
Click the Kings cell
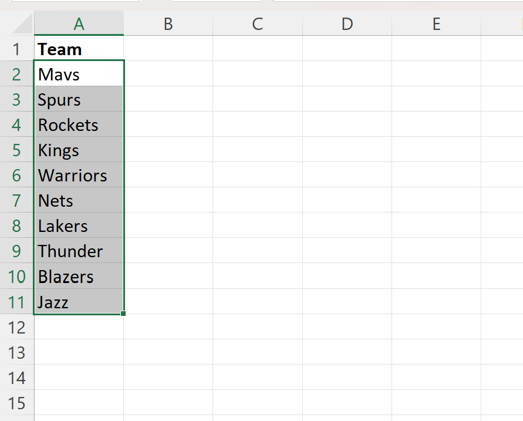[x=79, y=150]
